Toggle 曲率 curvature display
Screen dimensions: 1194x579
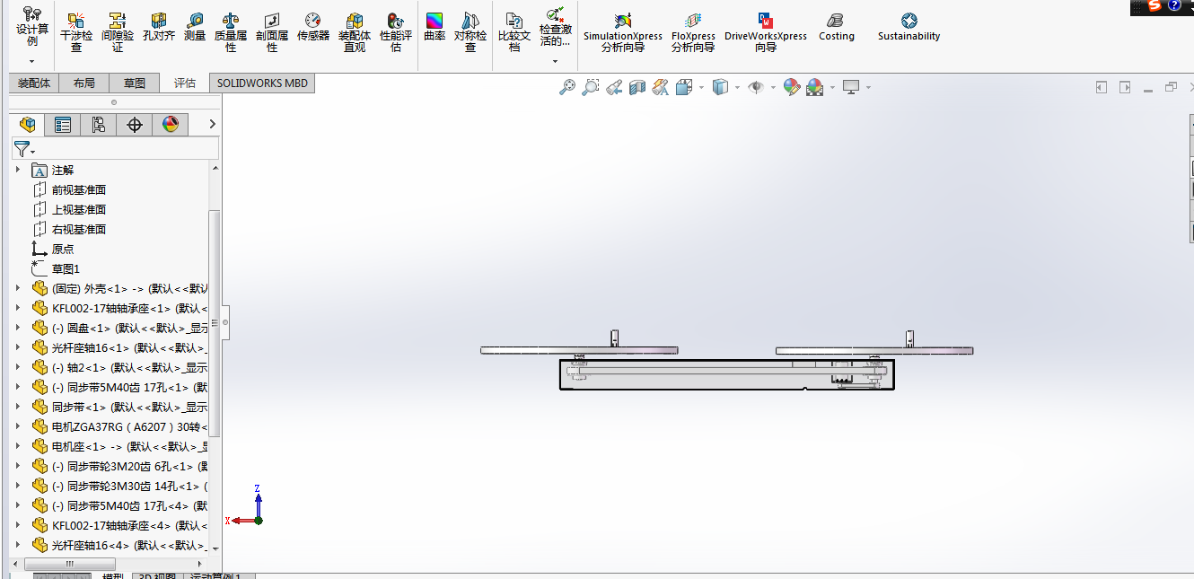[435, 27]
